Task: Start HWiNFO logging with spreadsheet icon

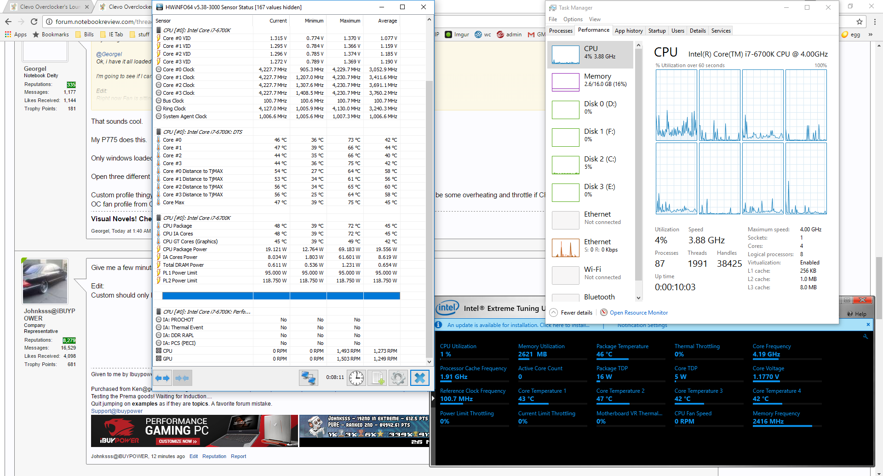Action: (377, 378)
